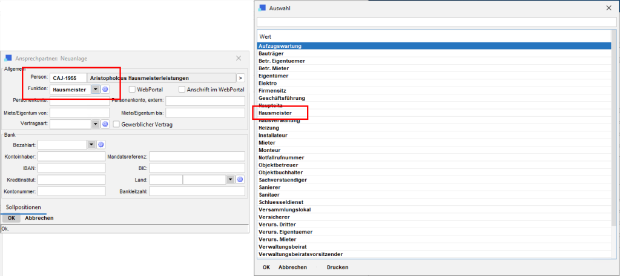Expand the Funktion dropdown arrow
Image resolution: width=620 pixels, height=276 pixels.
coord(96,90)
